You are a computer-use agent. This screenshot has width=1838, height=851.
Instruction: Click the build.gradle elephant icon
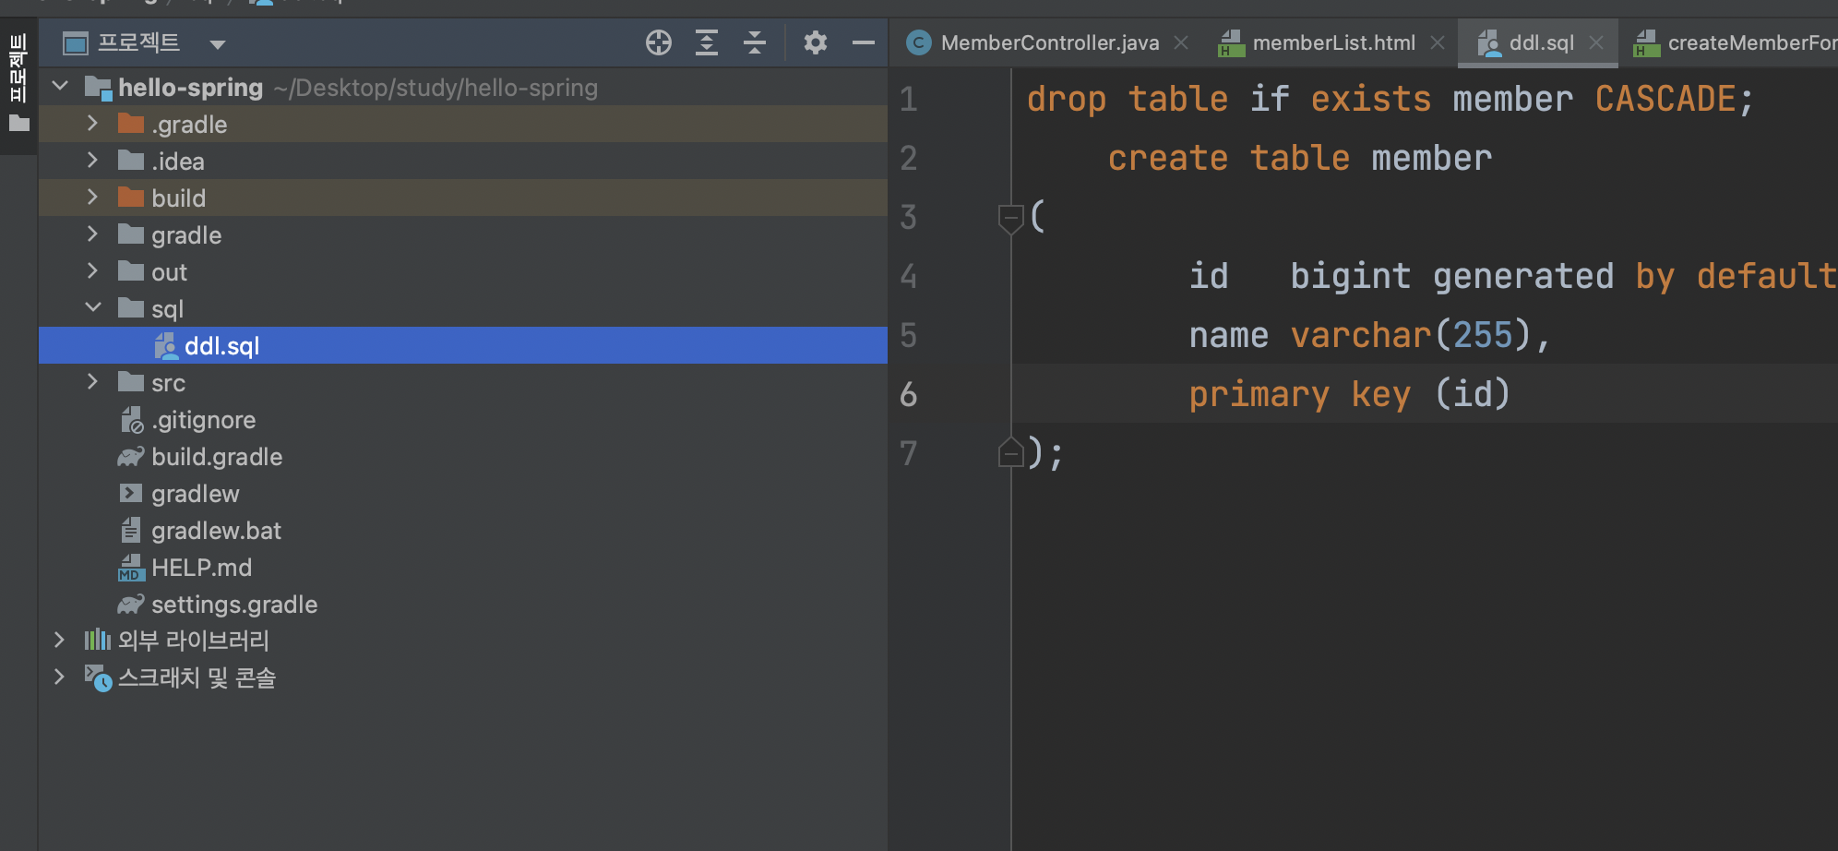131,456
